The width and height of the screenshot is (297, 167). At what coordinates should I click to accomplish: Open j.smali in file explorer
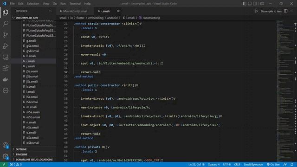[31, 66]
